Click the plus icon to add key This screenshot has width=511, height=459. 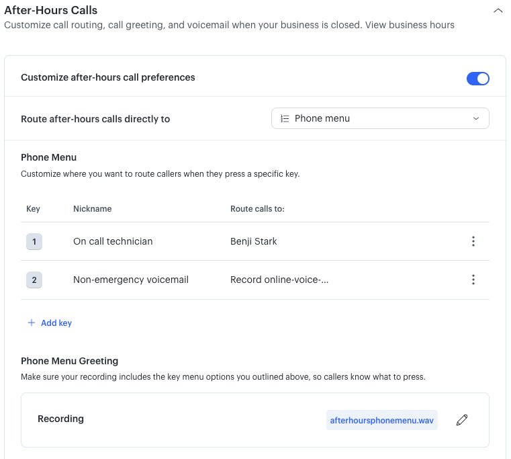(x=31, y=323)
